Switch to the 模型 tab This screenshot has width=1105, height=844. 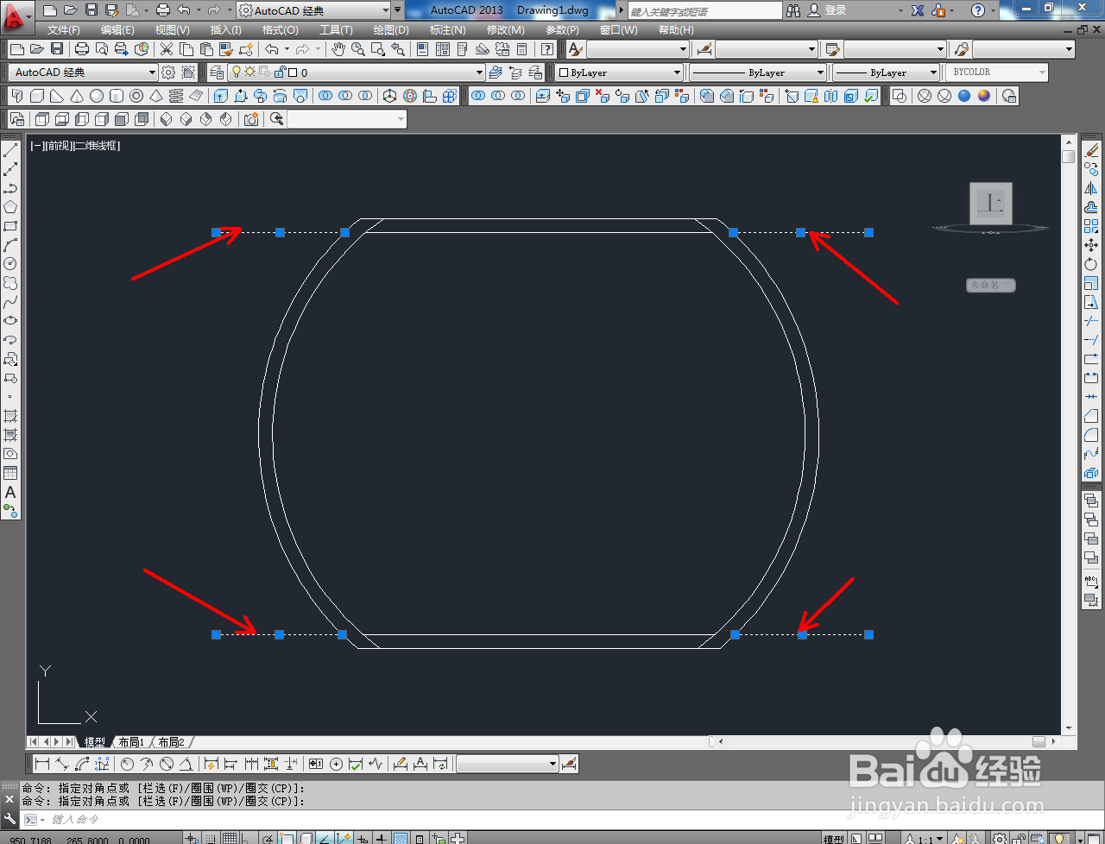coord(94,742)
